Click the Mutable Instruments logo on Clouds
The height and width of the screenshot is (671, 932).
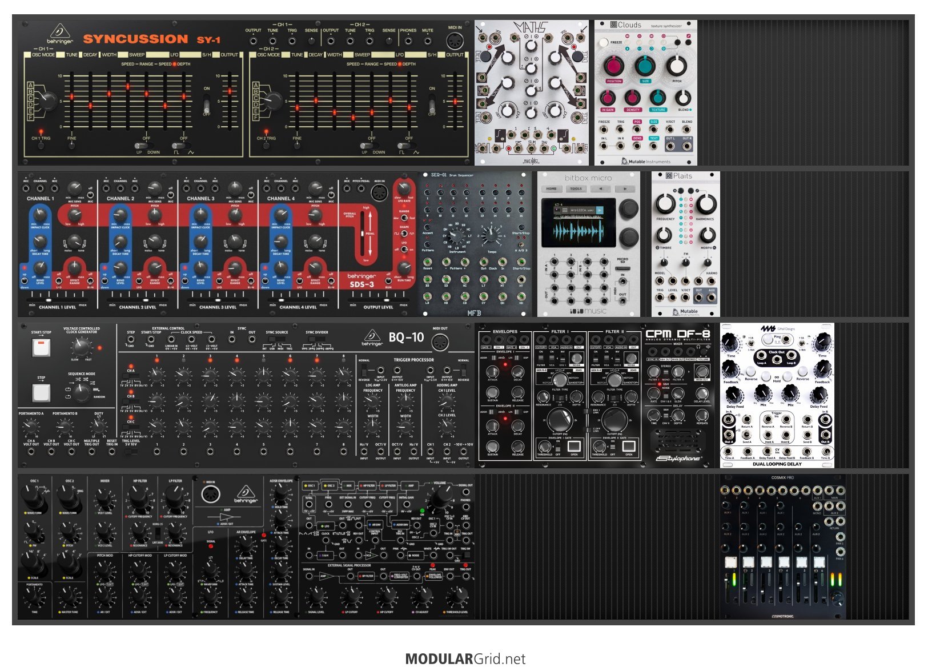pyautogui.click(x=646, y=162)
